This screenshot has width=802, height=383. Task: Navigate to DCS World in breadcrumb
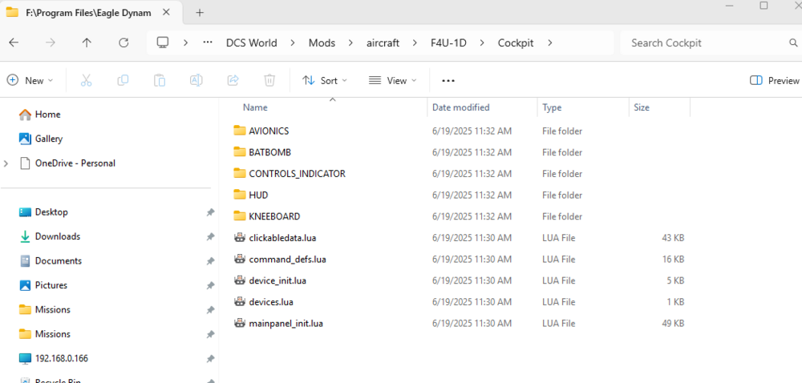point(252,43)
